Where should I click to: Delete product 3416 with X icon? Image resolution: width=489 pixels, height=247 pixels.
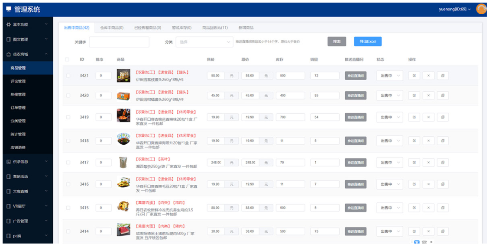[428, 184]
